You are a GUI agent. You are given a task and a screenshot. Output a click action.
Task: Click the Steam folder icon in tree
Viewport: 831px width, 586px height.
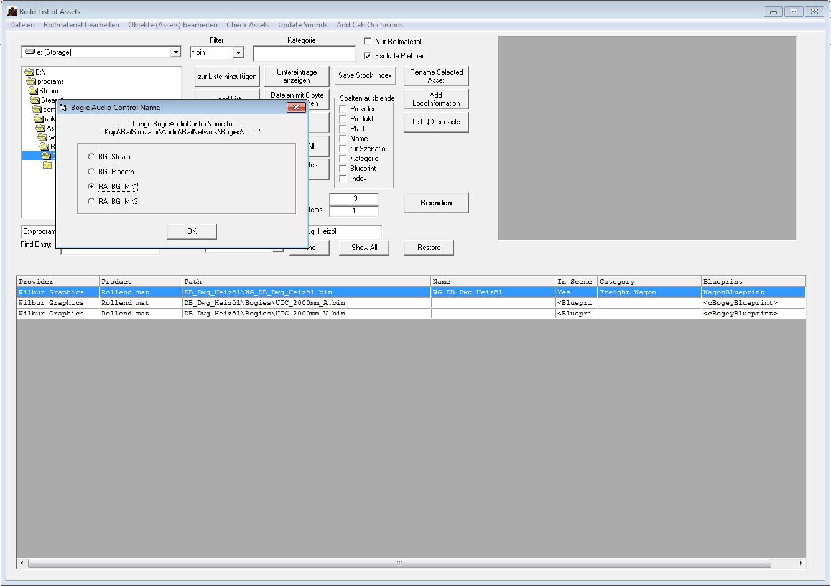[x=34, y=91]
